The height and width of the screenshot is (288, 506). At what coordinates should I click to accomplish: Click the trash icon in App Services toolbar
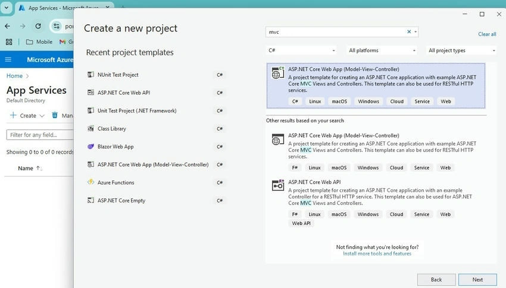coord(55,115)
